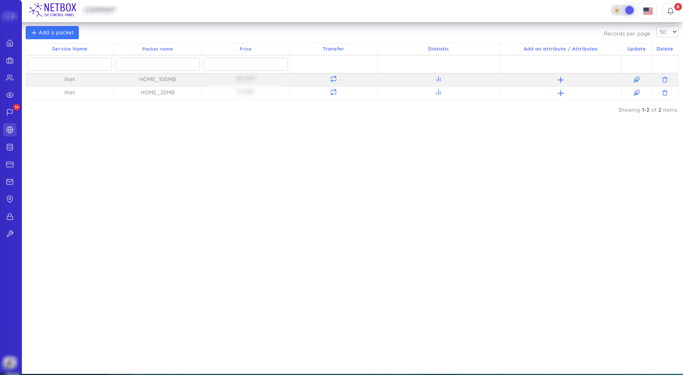Click Add a packet button

tap(52, 32)
